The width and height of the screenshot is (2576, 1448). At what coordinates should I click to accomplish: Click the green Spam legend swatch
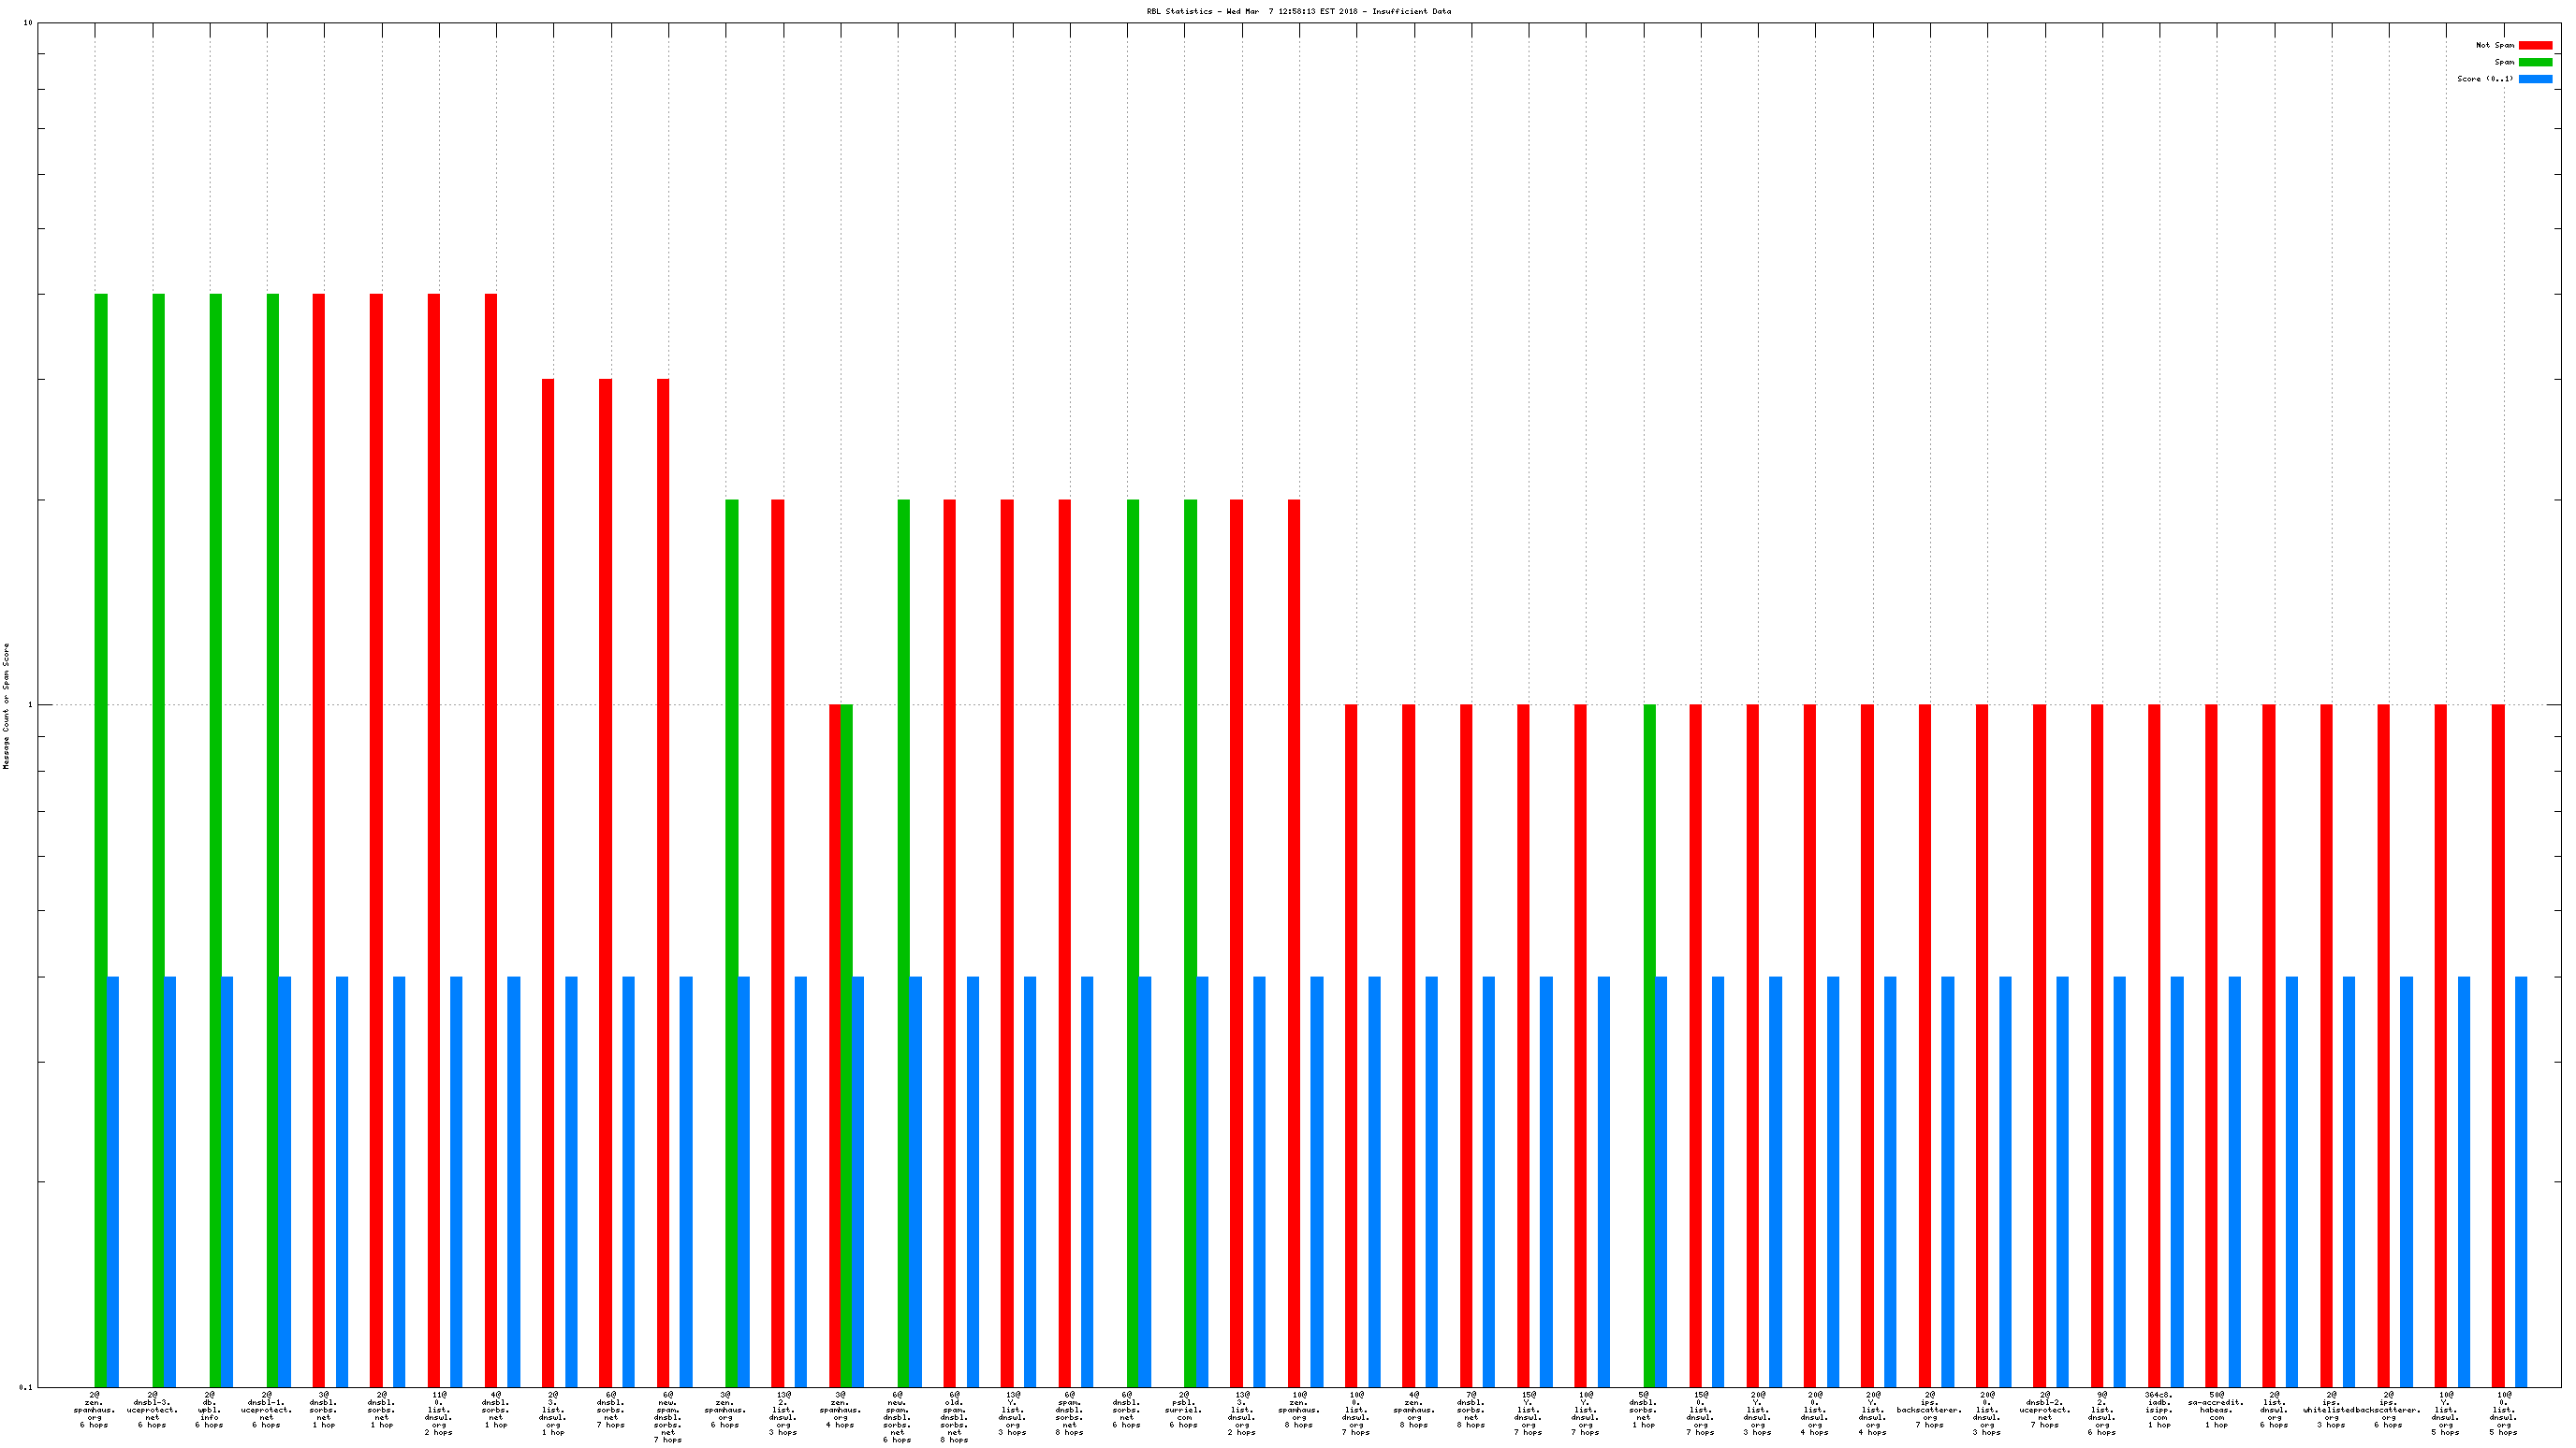tap(2534, 62)
